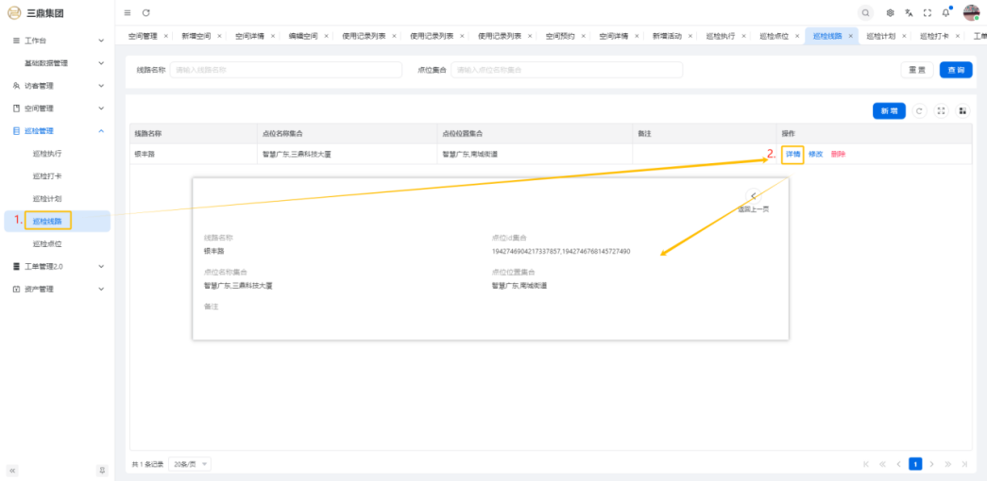Click the language translation icon
Image resolution: width=987 pixels, height=481 pixels.
pyautogui.click(x=909, y=12)
